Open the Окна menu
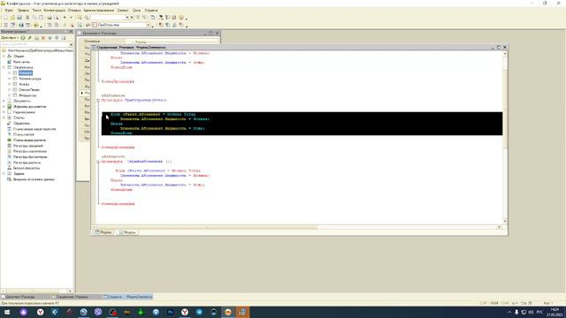The height and width of the screenshot is (318, 566). click(136, 11)
